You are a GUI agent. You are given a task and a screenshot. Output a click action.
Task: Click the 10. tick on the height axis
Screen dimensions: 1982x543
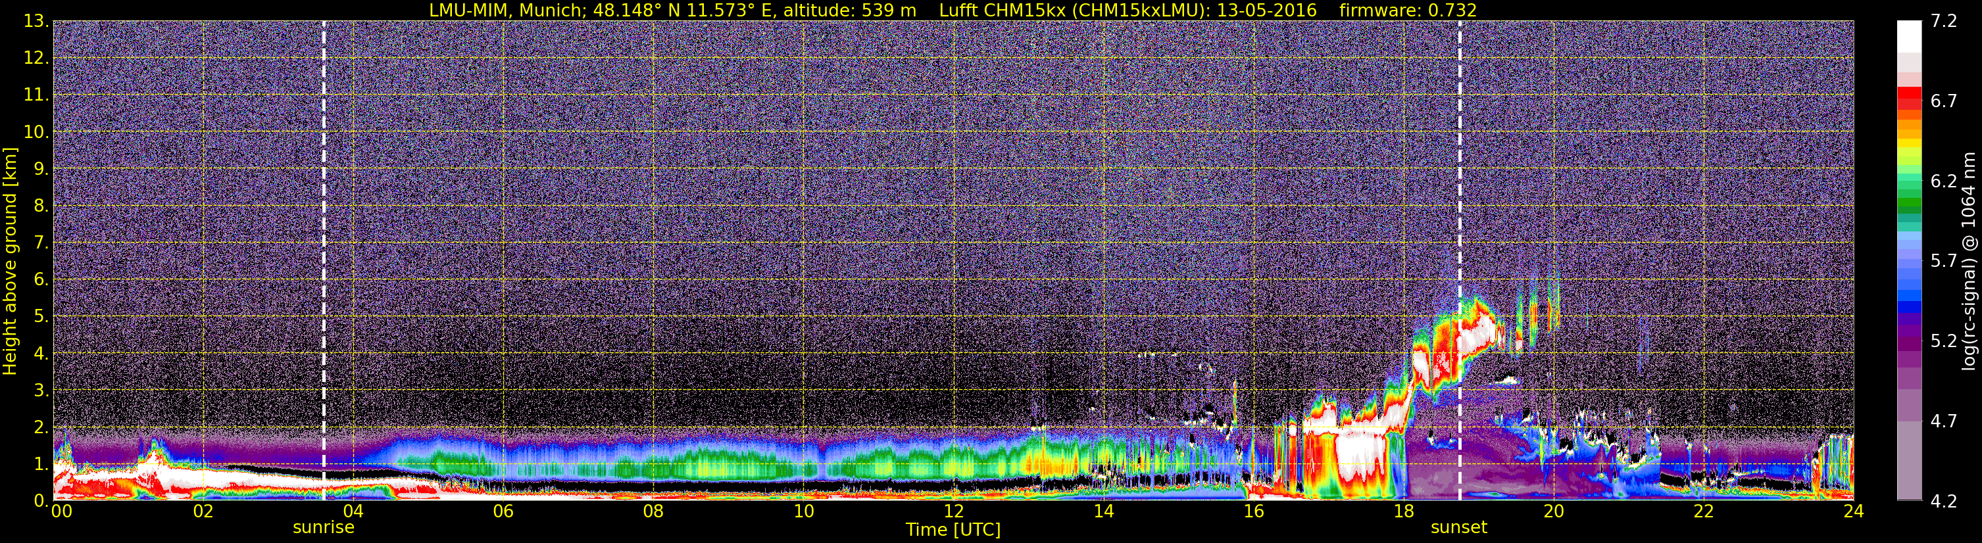36,131
